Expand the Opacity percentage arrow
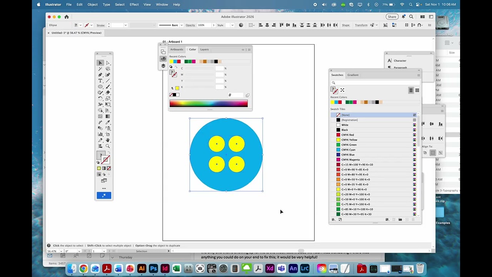 coord(214,25)
